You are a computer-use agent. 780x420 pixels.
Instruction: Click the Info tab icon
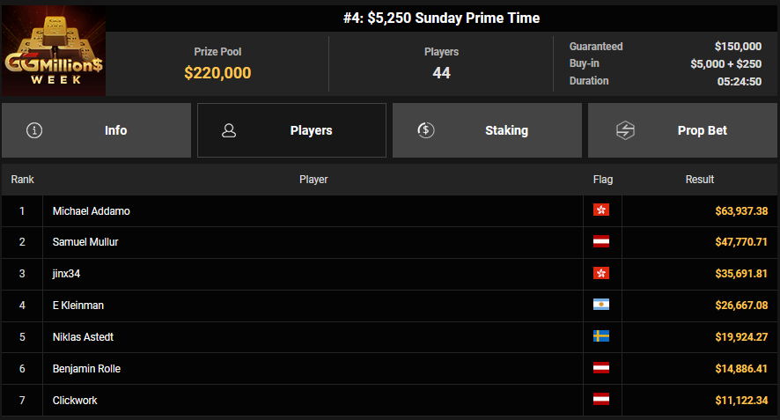pos(35,130)
